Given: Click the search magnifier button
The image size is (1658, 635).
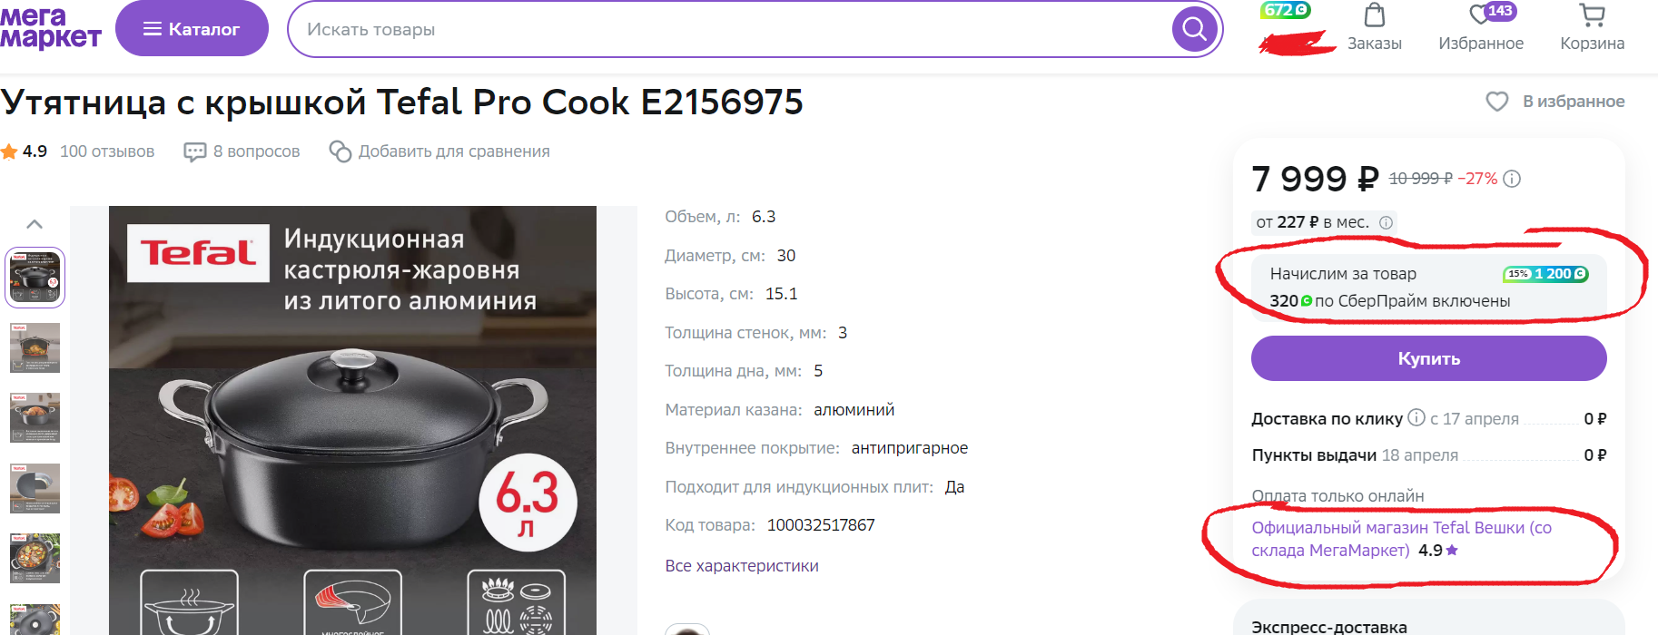Looking at the screenshot, I should pos(1195,29).
